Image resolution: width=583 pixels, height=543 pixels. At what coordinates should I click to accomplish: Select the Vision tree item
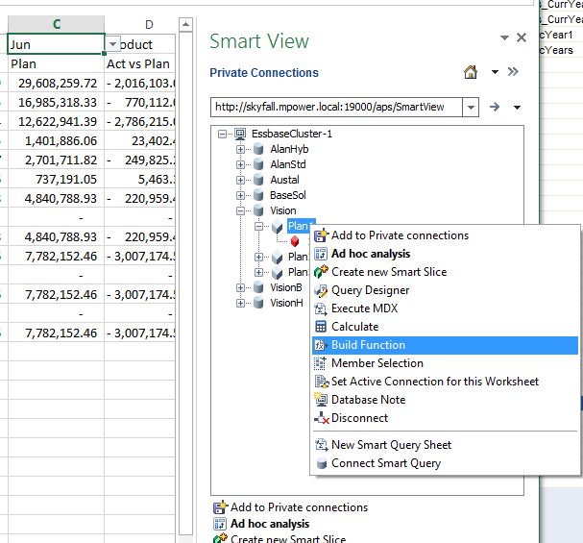(x=283, y=210)
